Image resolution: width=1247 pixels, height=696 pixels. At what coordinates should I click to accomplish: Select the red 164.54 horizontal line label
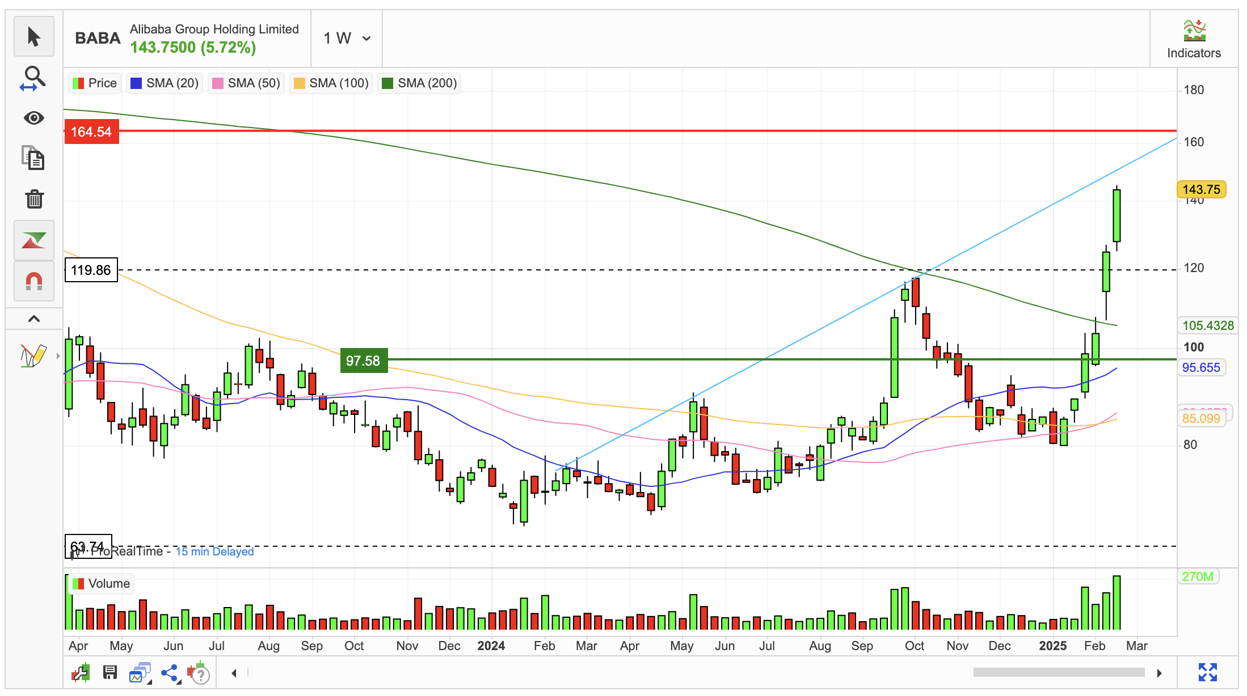tap(91, 131)
